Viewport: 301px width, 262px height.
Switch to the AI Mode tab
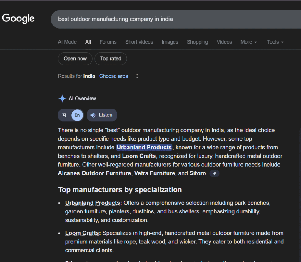67,42
